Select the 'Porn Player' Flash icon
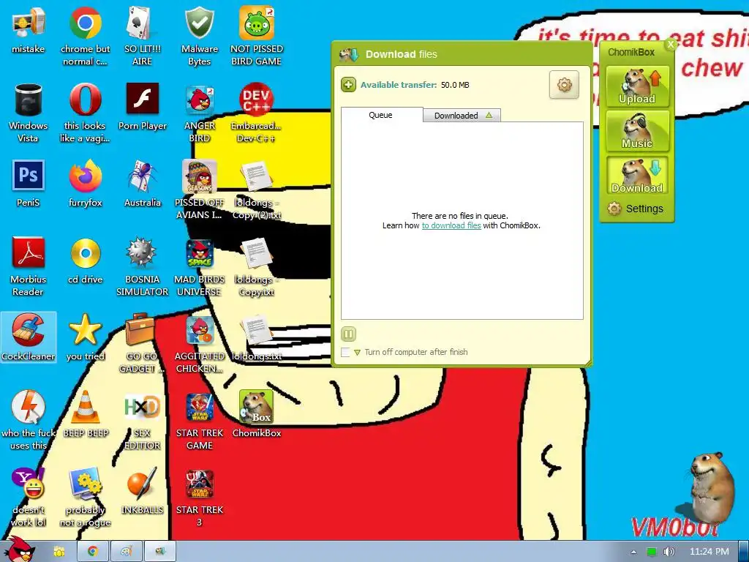749x562 pixels. point(143,107)
